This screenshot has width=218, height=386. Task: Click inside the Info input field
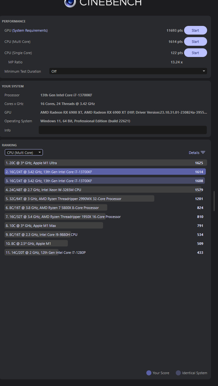123,130
